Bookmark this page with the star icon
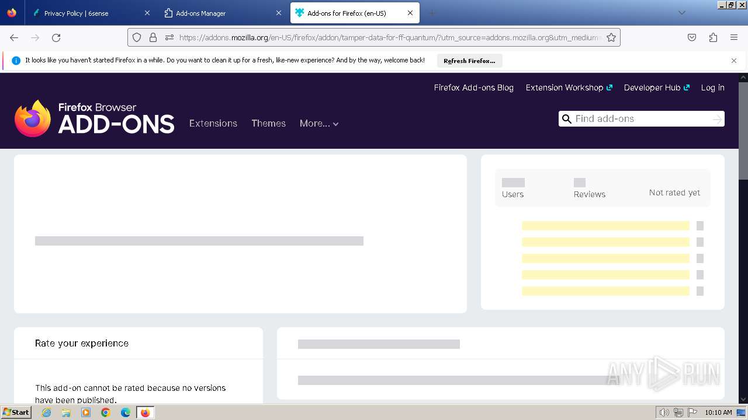Image resolution: width=748 pixels, height=420 pixels. (x=611, y=37)
